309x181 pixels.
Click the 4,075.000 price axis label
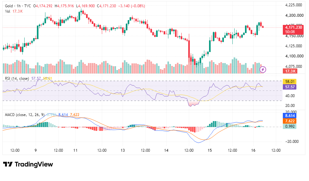(294, 67)
